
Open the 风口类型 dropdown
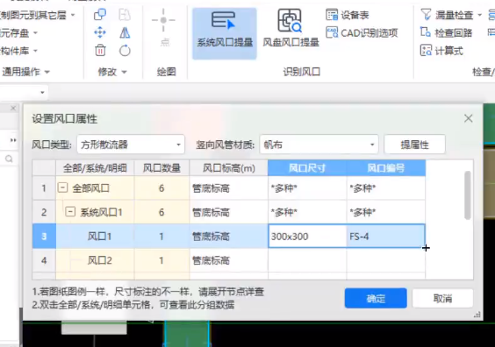[131, 145]
